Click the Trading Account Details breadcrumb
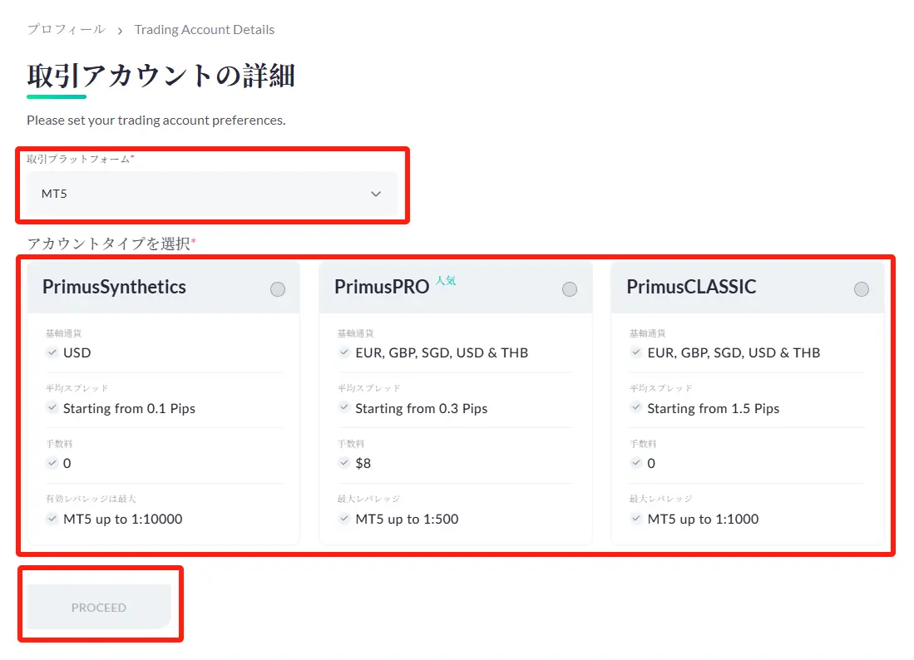 click(x=205, y=30)
